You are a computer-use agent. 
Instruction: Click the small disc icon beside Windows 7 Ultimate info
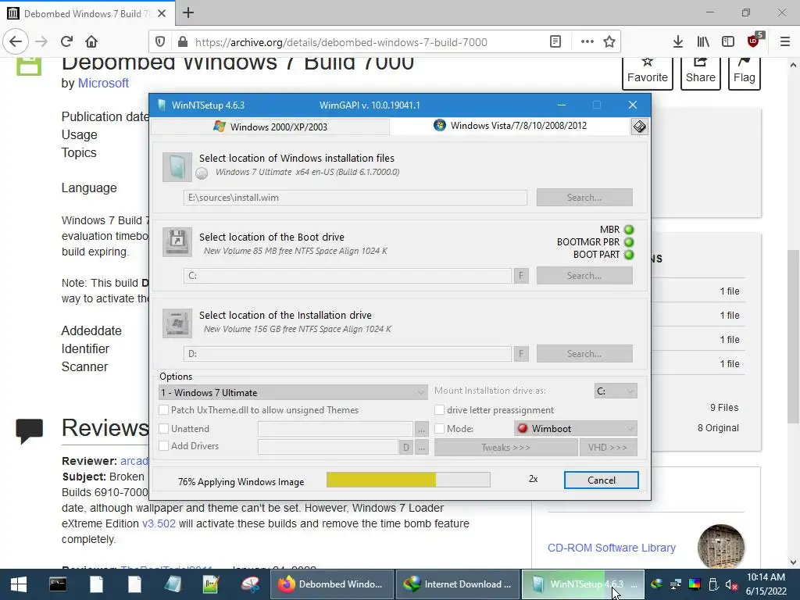(x=202, y=173)
